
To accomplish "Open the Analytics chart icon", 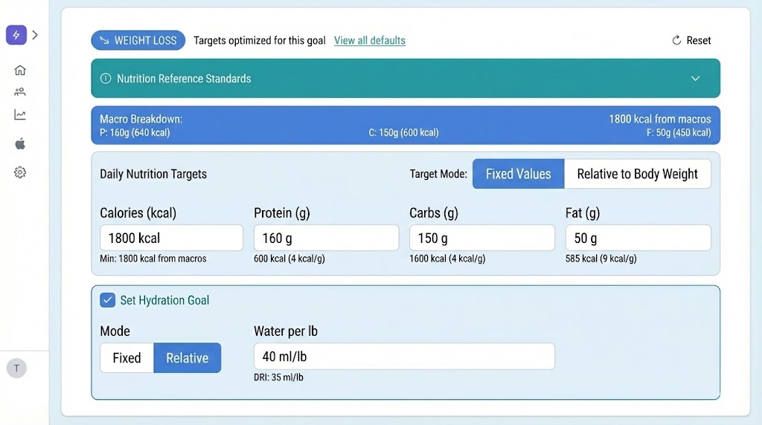I will pos(20,115).
